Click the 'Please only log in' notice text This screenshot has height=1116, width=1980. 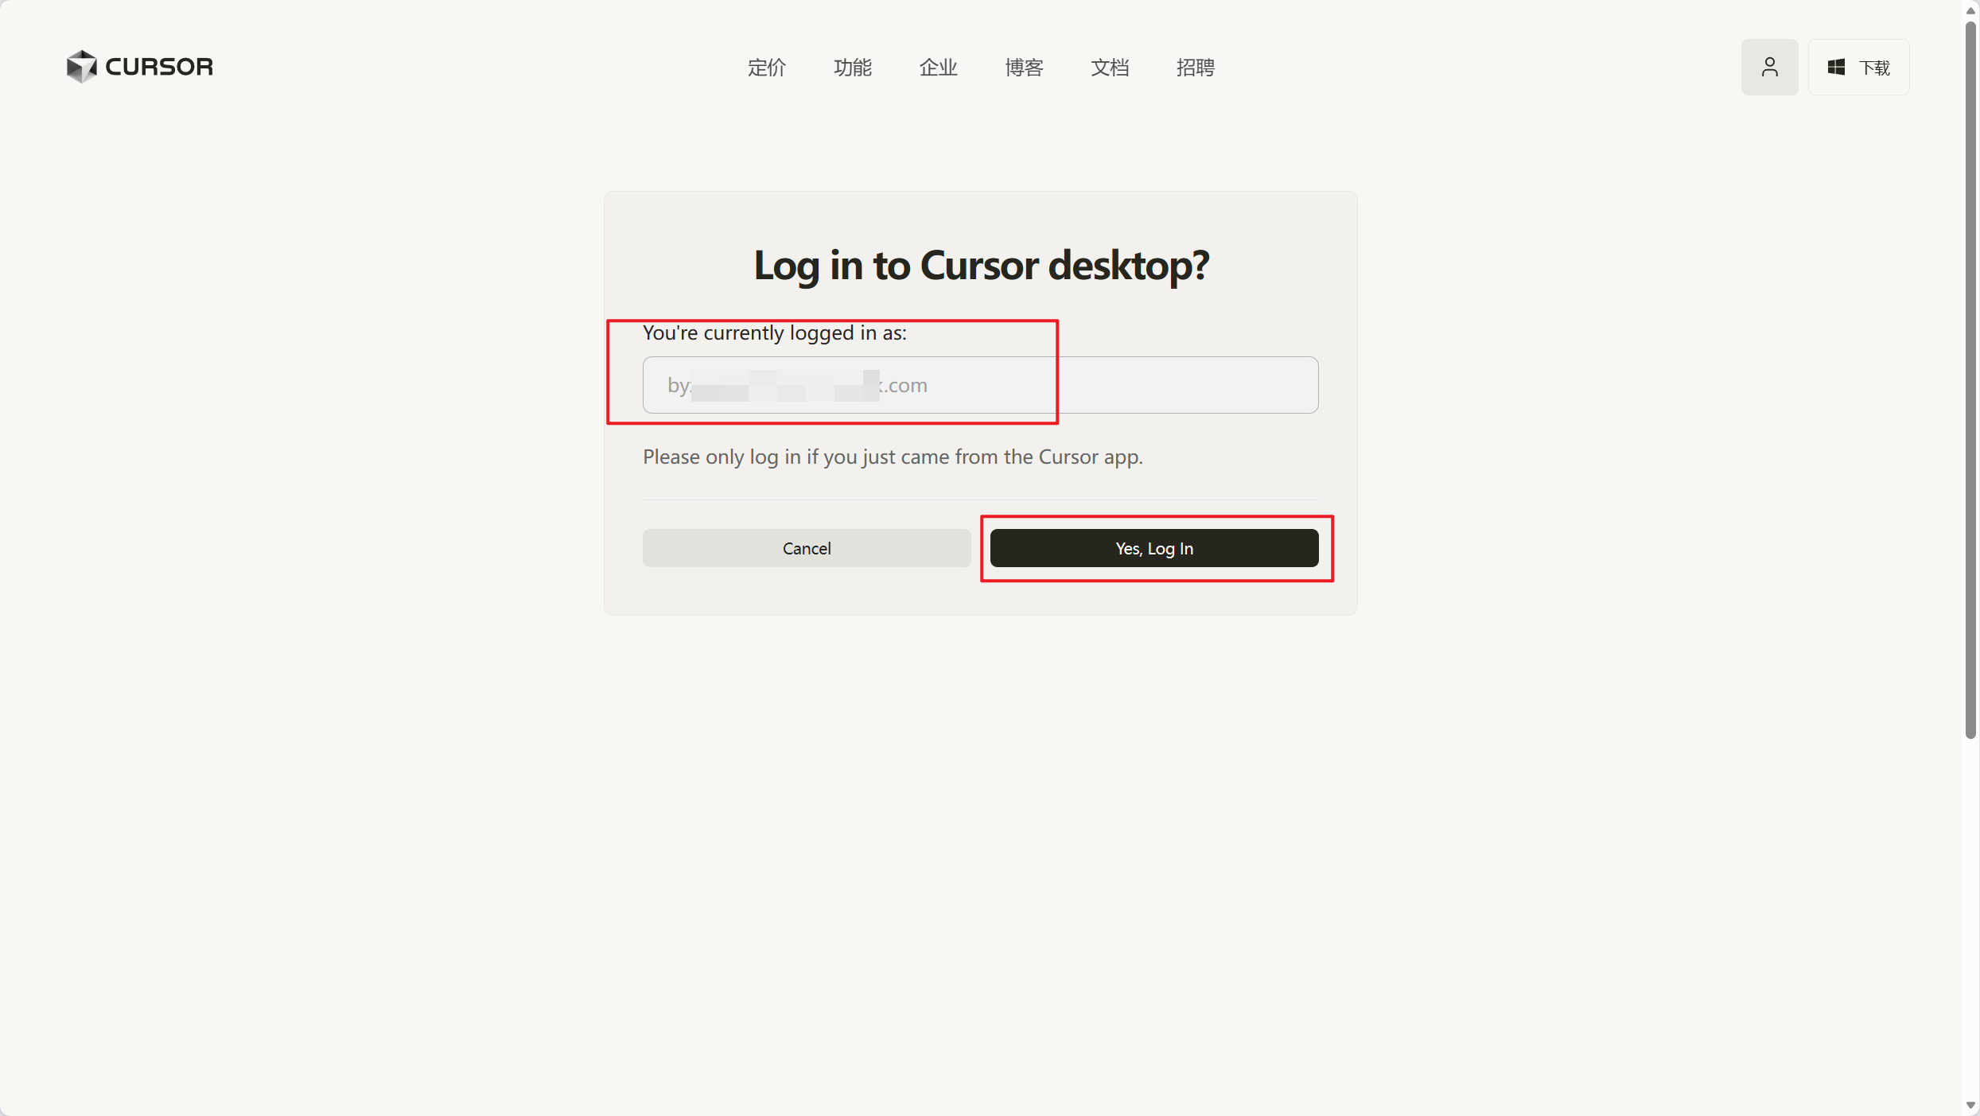pos(892,457)
